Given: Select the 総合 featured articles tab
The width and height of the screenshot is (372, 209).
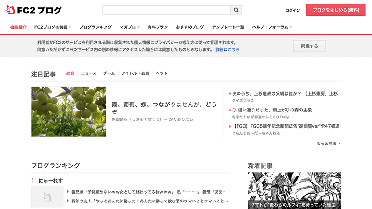Looking at the screenshot, I should [x=70, y=73].
